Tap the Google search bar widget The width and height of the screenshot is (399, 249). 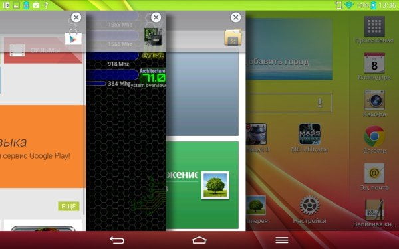click(x=289, y=103)
